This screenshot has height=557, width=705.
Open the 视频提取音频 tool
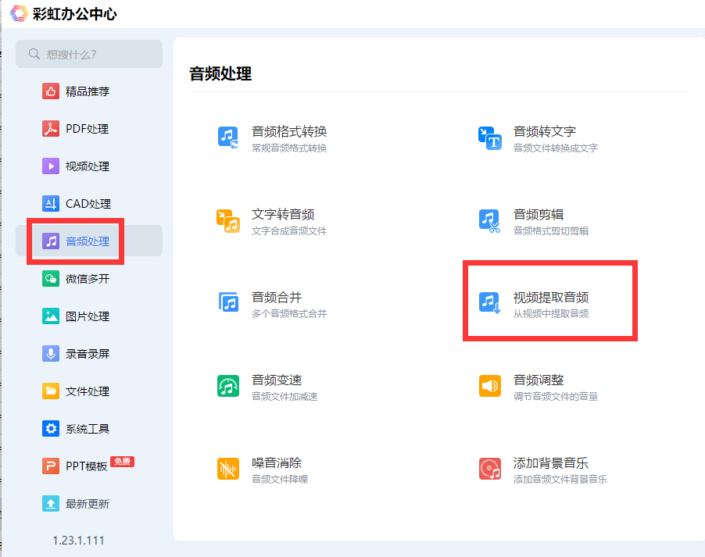click(551, 297)
